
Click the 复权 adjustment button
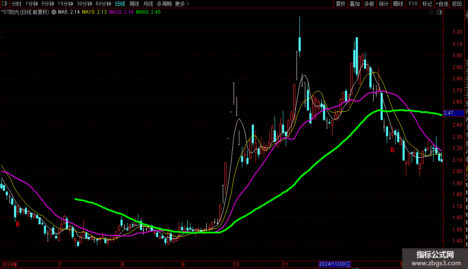point(340,4)
